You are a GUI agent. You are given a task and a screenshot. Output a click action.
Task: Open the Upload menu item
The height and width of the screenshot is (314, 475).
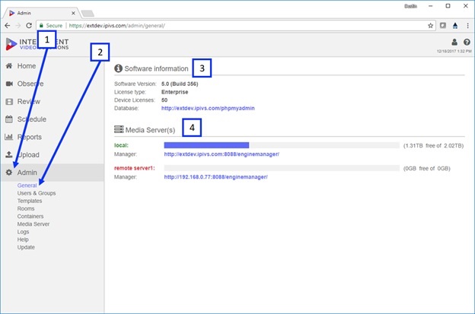click(28, 155)
